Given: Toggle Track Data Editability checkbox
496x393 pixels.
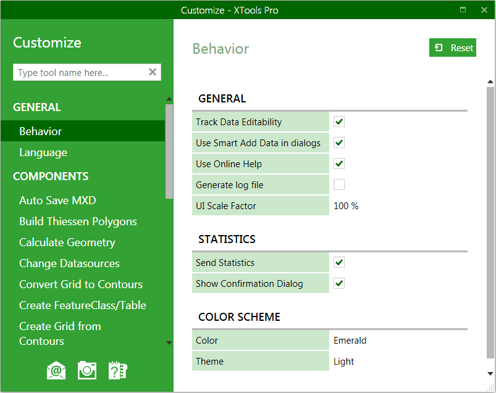Looking at the screenshot, I should 338,122.
